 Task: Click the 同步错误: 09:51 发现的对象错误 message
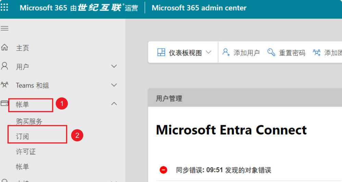coord(224,170)
